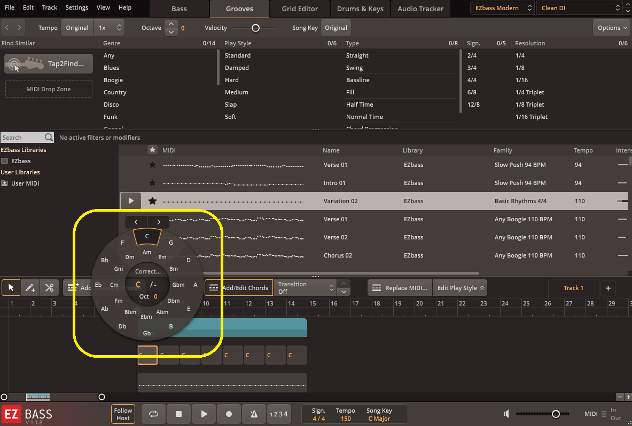Navigate back with the left arrow
The image size is (632, 426).
7,28
